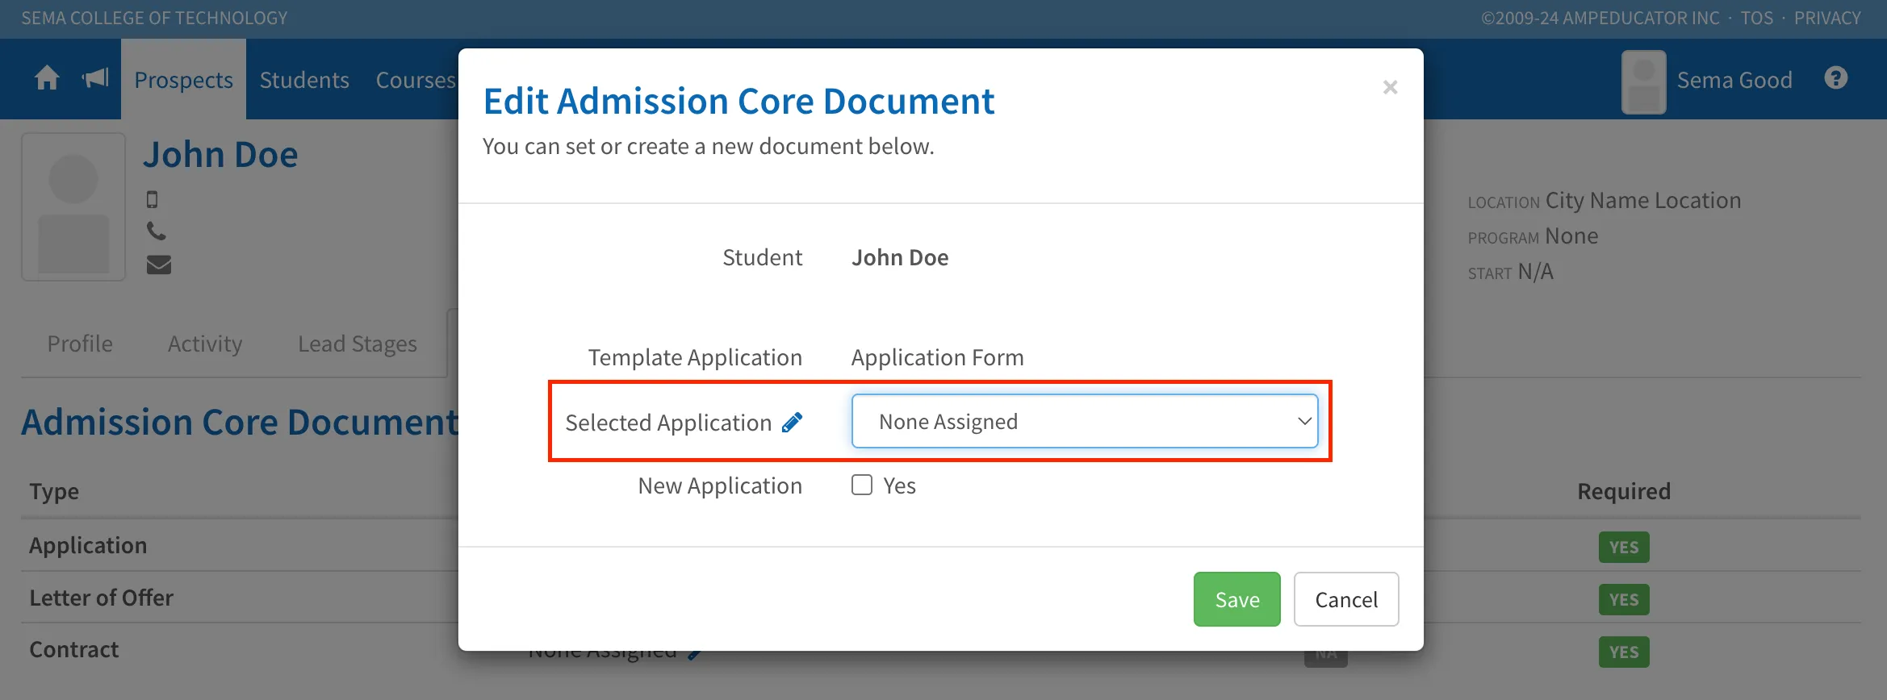The width and height of the screenshot is (1887, 700).
Task: Click the Sema Good user avatar
Action: (1643, 81)
